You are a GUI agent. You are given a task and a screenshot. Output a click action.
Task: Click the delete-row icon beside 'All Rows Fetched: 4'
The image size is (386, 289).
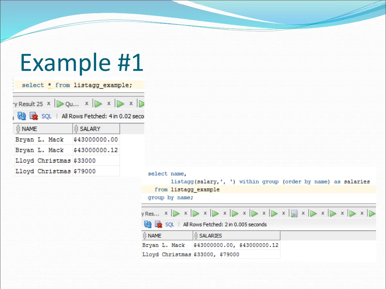[x=33, y=116]
